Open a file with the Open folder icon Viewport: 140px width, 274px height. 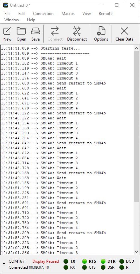pyautogui.click(x=21, y=31)
